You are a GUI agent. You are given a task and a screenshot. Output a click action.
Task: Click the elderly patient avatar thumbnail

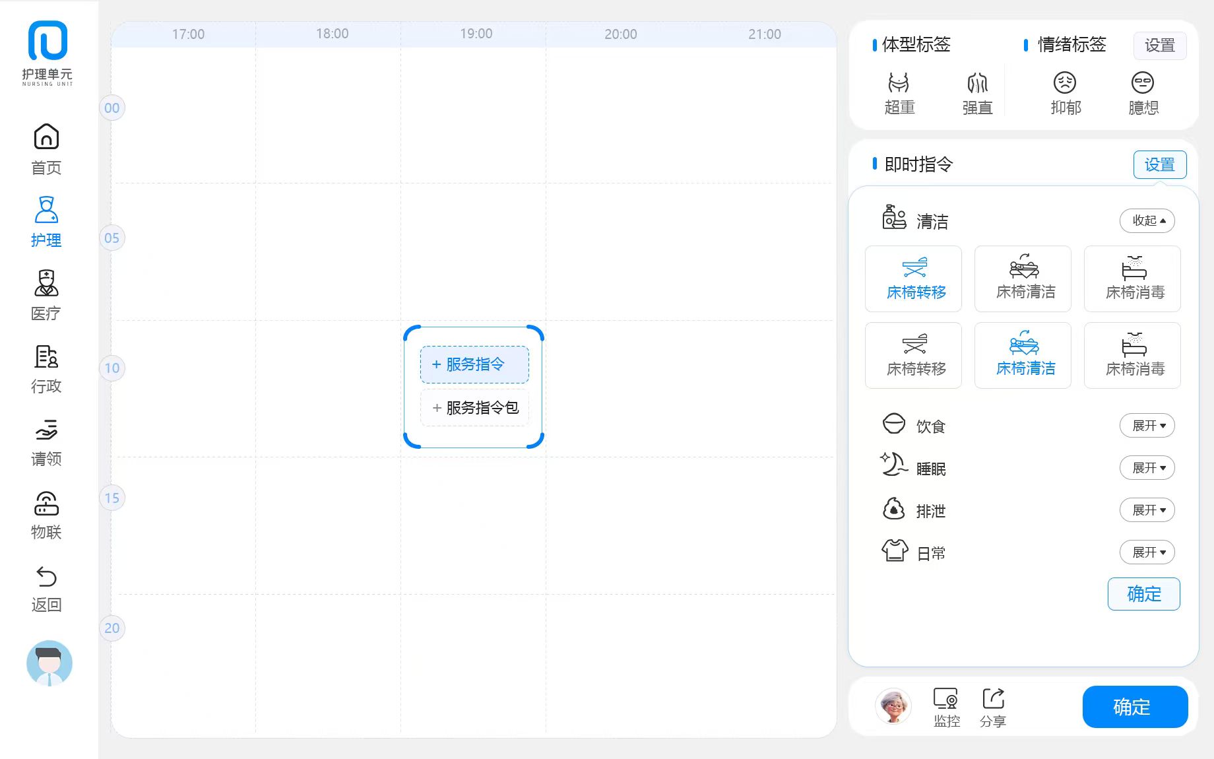point(893,706)
